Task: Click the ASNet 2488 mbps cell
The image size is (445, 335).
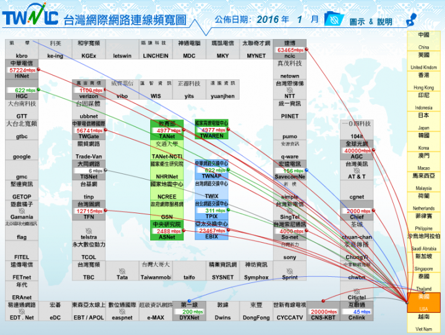Action: coord(167,230)
